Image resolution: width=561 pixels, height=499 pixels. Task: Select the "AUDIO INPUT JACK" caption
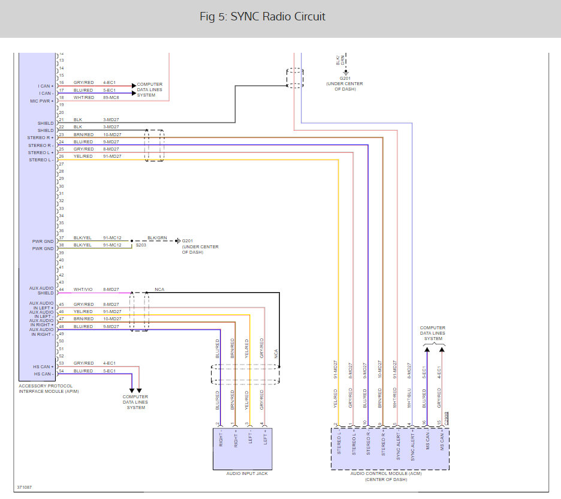point(247,474)
